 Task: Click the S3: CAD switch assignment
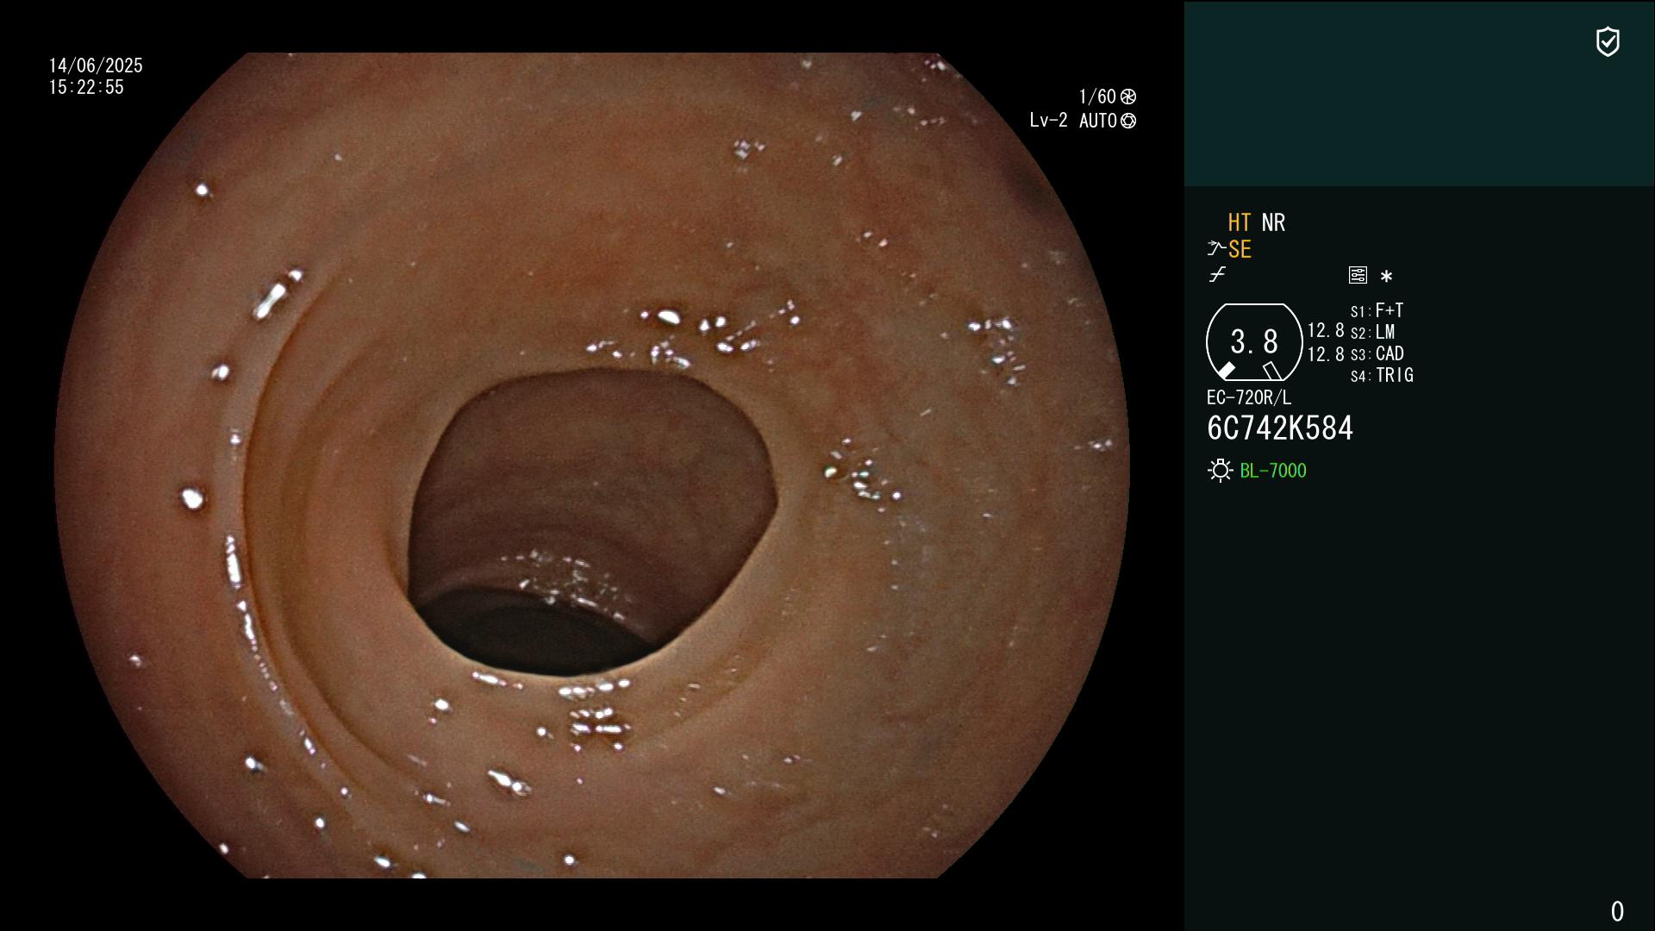click(1377, 353)
